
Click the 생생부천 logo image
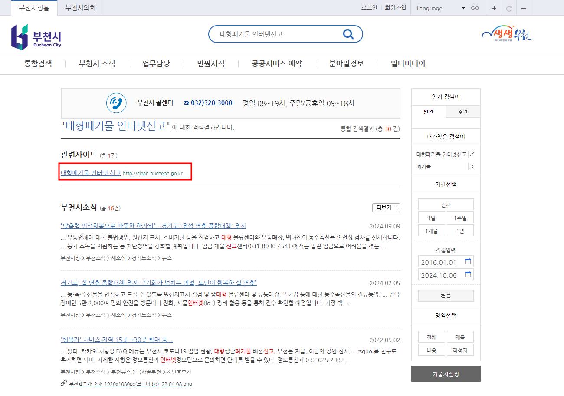(x=506, y=34)
